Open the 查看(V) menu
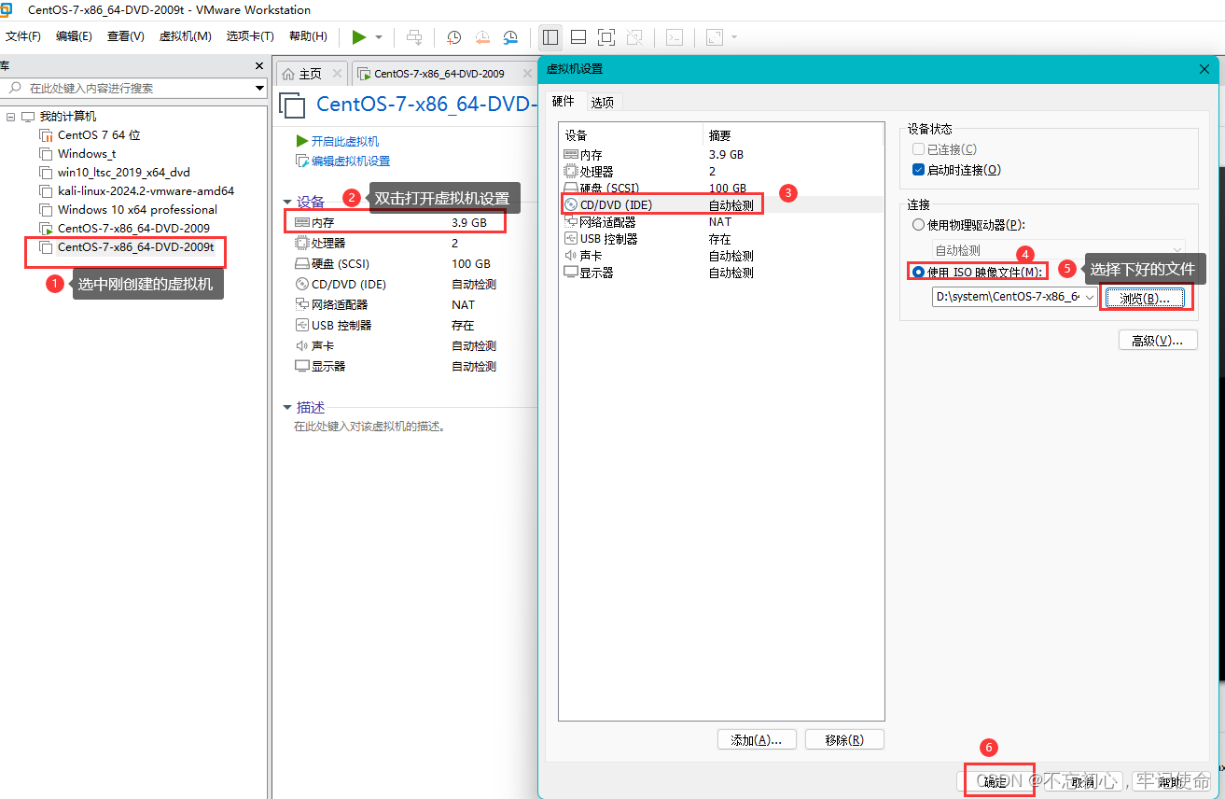Screen dimensions: 1225x799 coord(125,36)
